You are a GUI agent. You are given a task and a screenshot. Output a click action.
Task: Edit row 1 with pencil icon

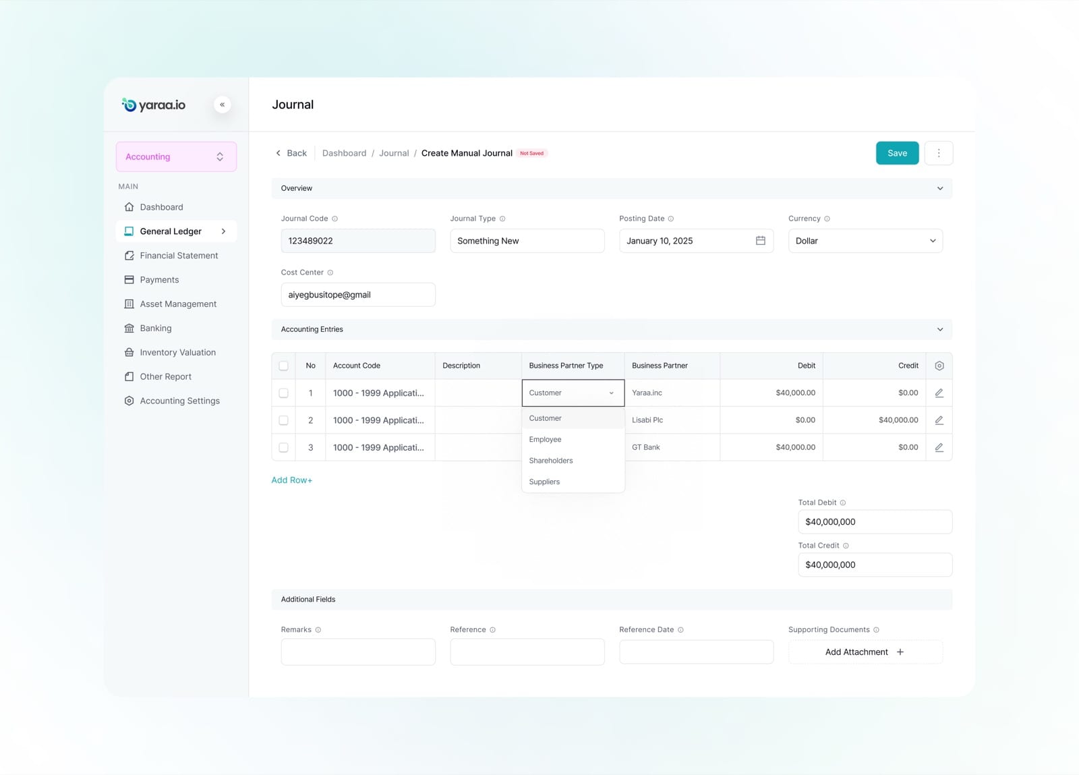point(939,393)
